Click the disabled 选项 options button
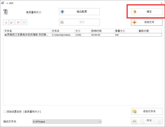The image size is (165, 127). [x=79, y=22]
